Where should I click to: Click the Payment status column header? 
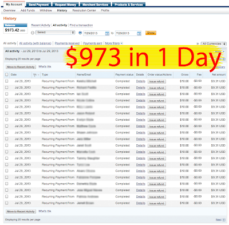124,74
